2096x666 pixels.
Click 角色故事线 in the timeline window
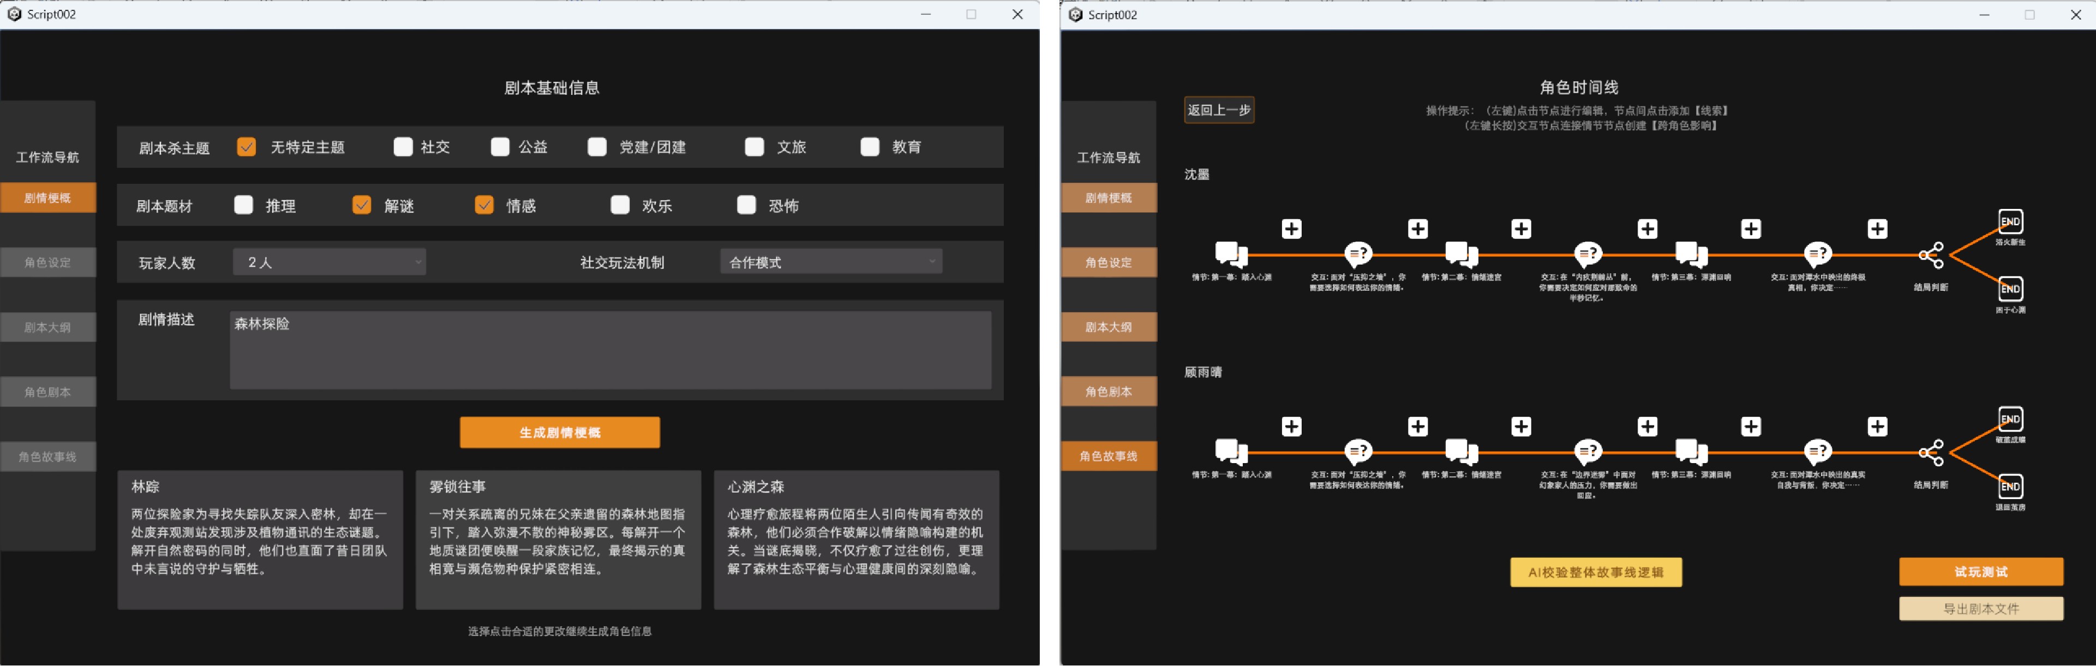coord(1108,456)
